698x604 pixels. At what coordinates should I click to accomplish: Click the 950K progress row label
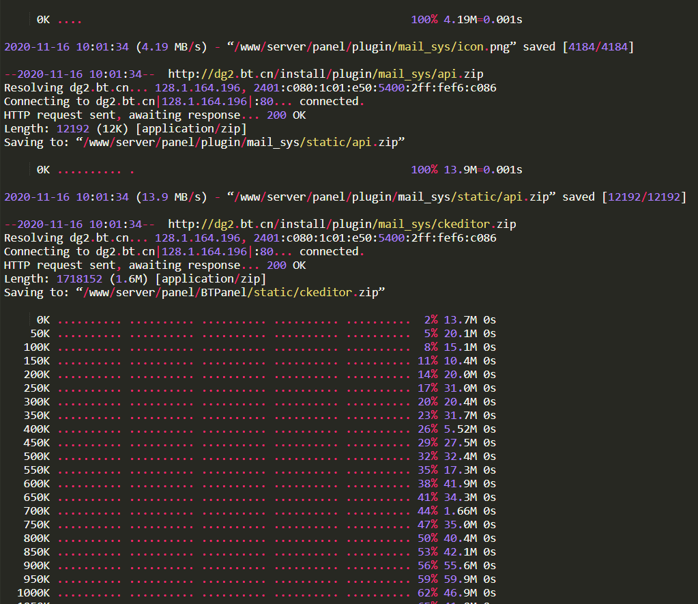coord(36,579)
